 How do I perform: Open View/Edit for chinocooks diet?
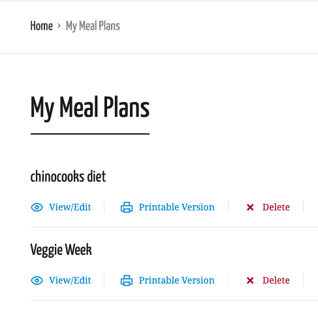point(70,207)
